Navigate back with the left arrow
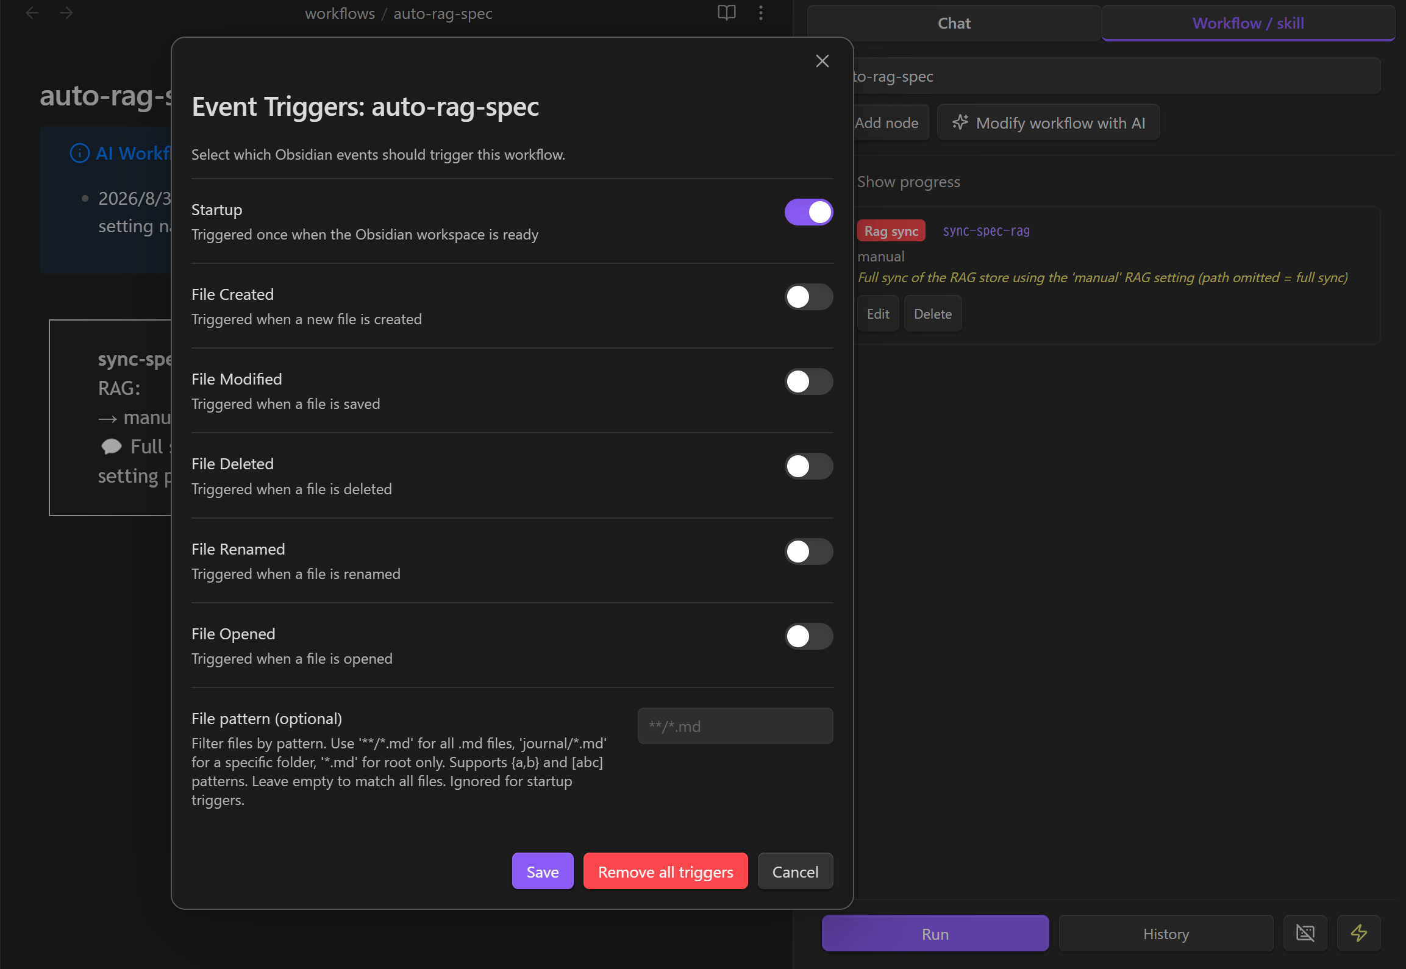This screenshot has width=1406, height=969. [32, 13]
